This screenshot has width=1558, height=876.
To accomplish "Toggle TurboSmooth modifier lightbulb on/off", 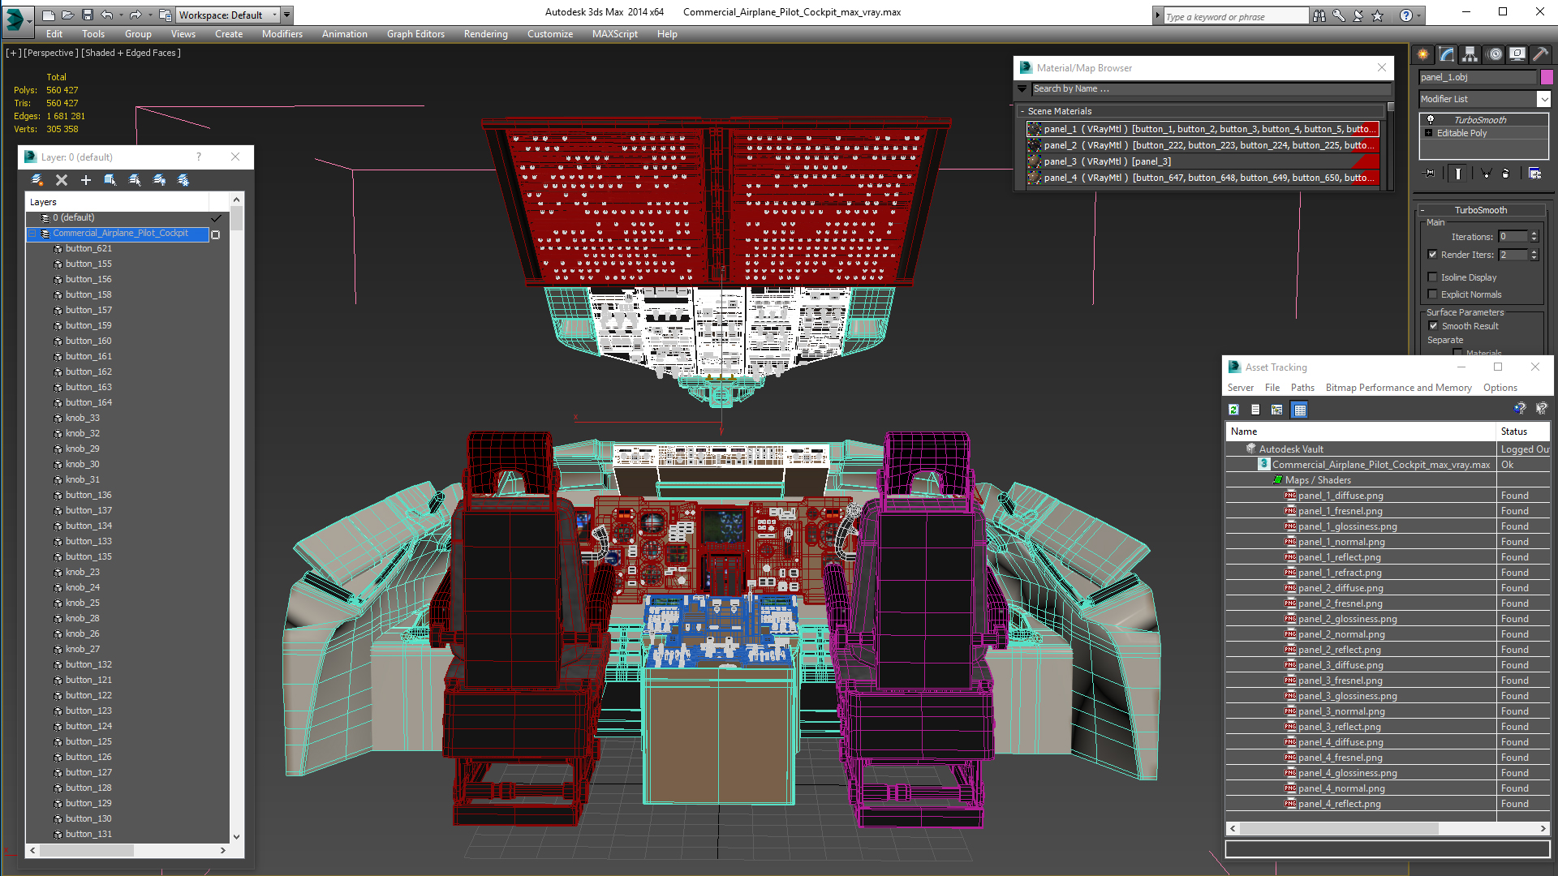I will click(x=1431, y=119).
